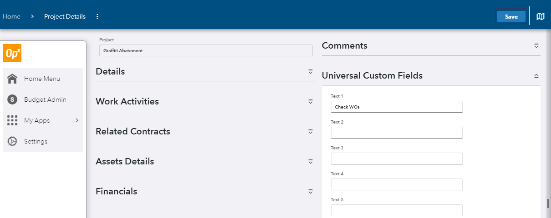Click the Home Menu house icon
The height and width of the screenshot is (218, 551).
coord(13,79)
